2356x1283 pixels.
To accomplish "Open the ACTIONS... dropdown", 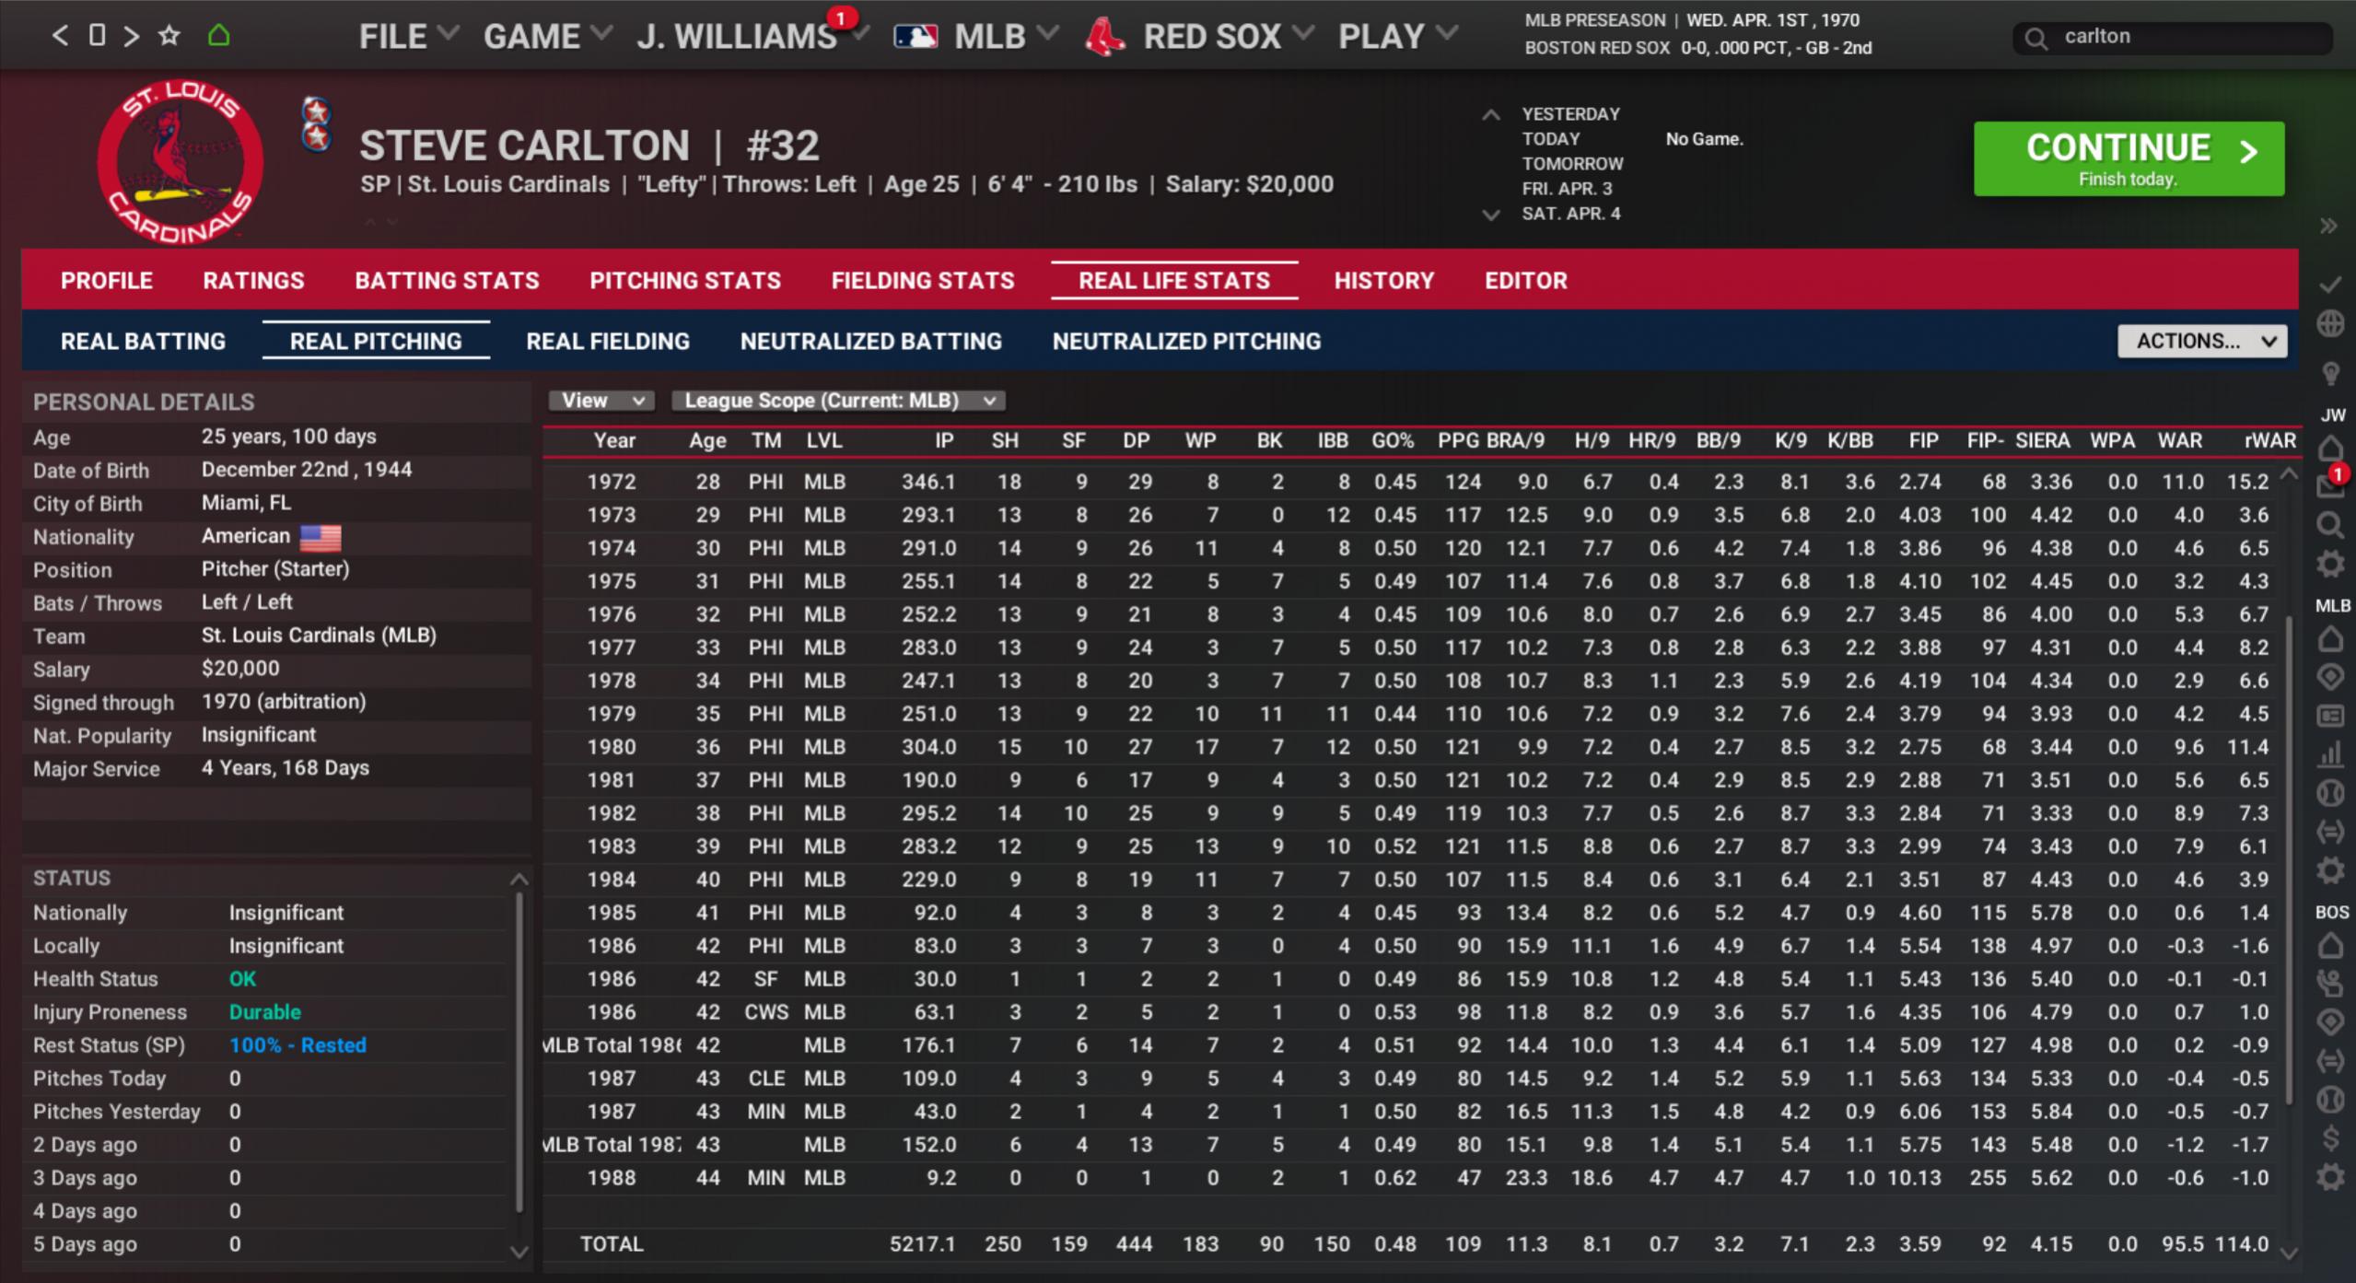I will tap(2201, 342).
